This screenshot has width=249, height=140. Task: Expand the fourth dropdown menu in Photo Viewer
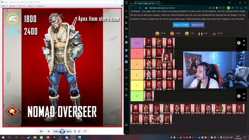tap(31, 6)
